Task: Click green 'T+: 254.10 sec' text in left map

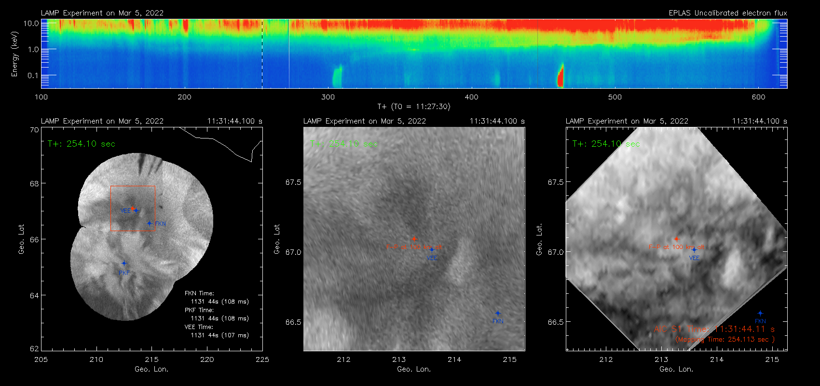Action: point(82,144)
